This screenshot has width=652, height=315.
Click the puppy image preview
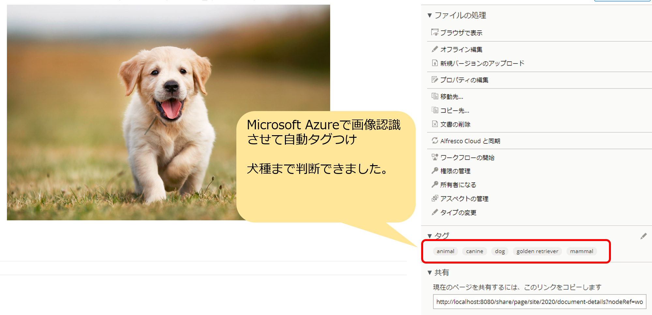point(168,112)
